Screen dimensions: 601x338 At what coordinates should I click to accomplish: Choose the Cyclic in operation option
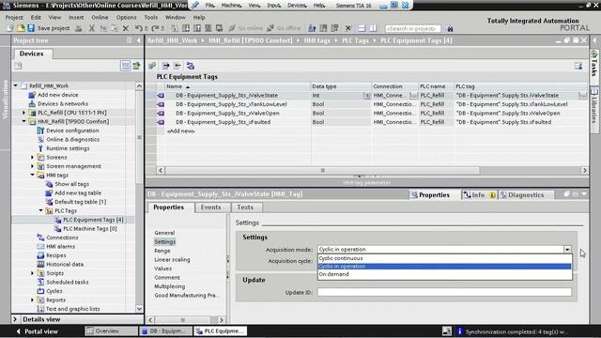click(444, 267)
